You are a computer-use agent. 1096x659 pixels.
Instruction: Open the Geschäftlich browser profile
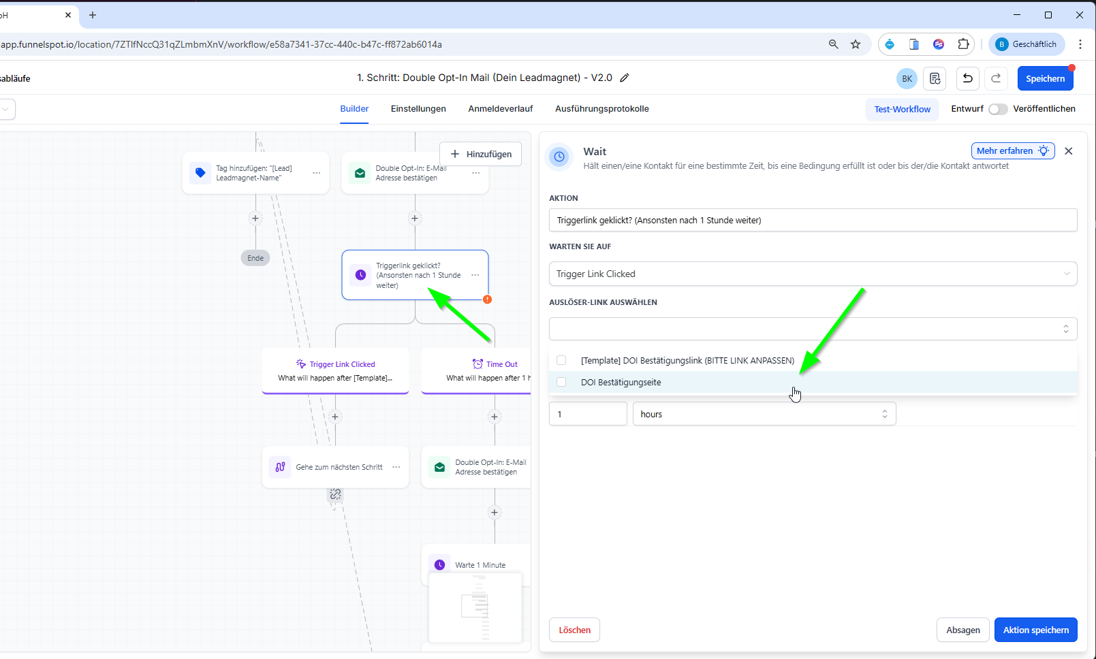[x=1027, y=44]
